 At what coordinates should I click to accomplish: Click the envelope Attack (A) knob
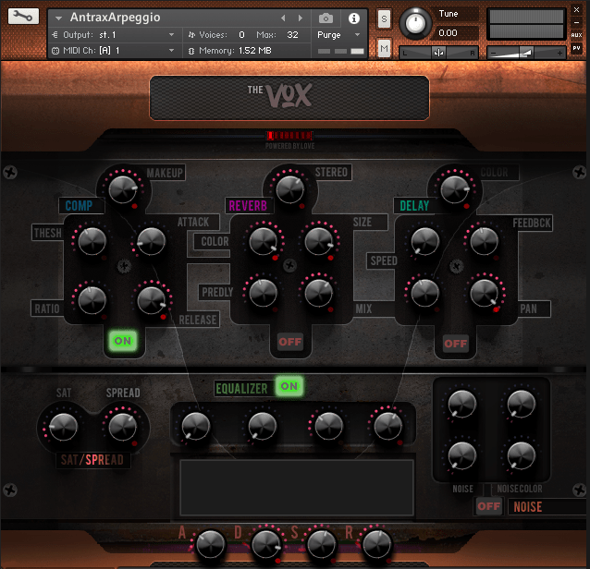[x=210, y=544]
